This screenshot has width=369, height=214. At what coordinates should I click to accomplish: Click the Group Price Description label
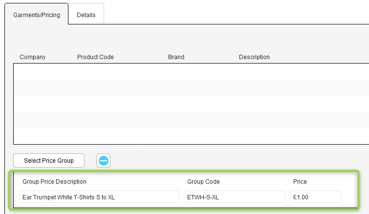point(54,182)
